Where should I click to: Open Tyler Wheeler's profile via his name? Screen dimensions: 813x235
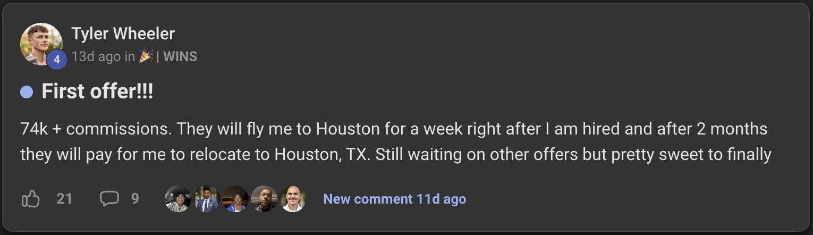[123, 34]
